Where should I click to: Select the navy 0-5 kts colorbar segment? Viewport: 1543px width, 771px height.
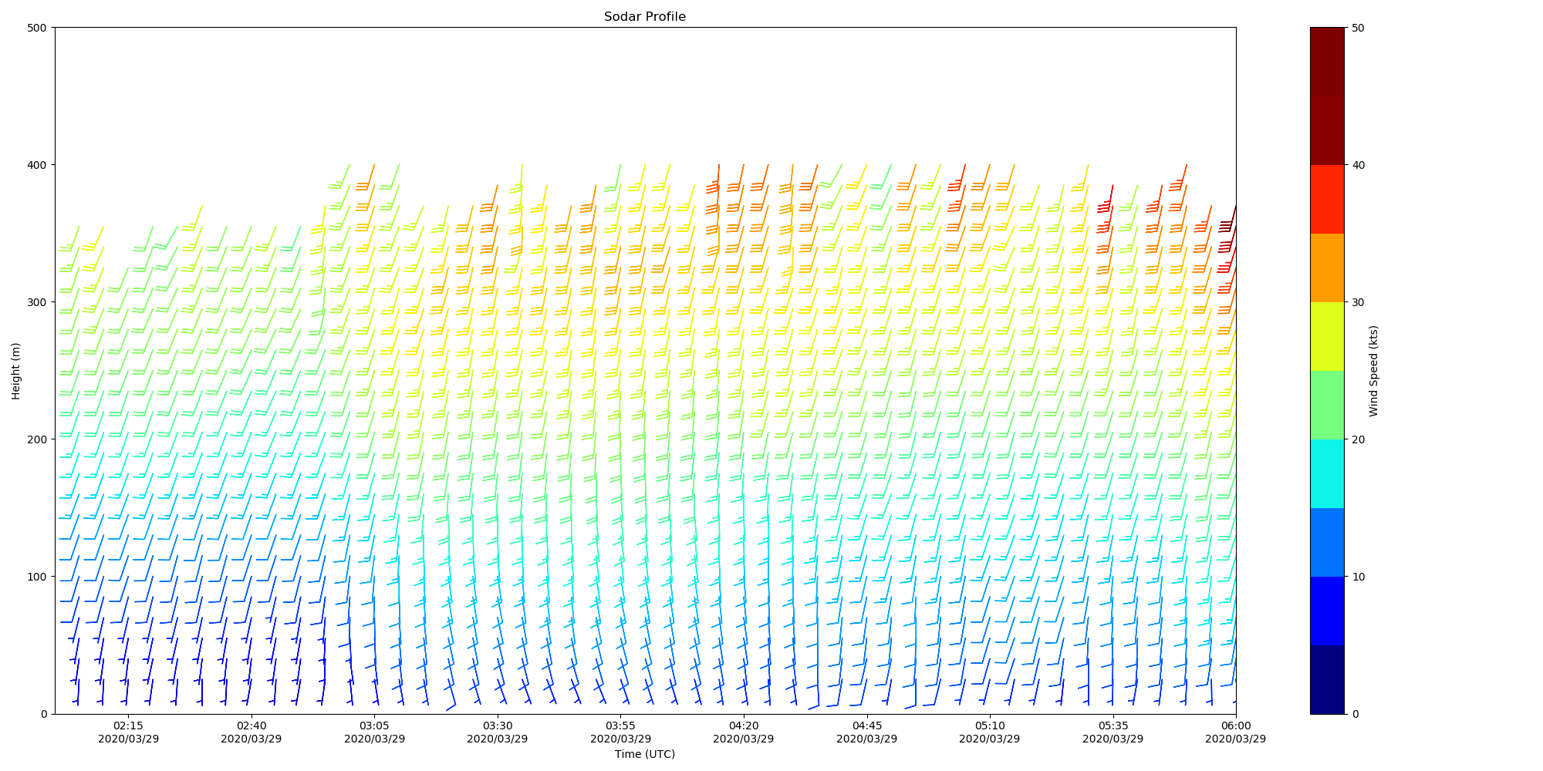[1327, 679]
